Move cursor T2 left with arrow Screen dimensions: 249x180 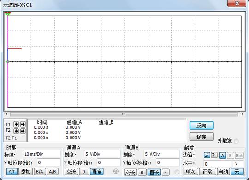[x=16, y=131]
